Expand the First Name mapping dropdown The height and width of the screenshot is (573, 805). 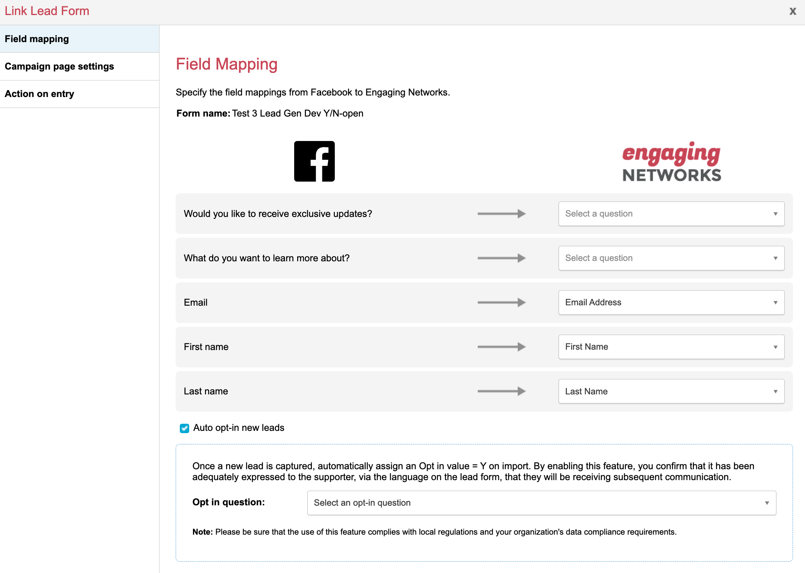click(x=671, y=347)
